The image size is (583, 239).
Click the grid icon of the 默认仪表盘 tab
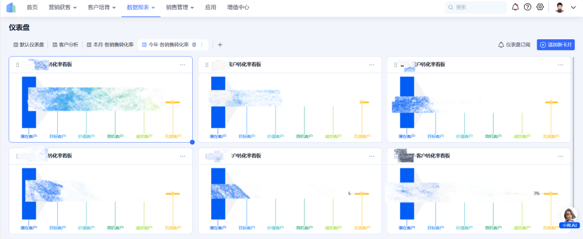16,45
